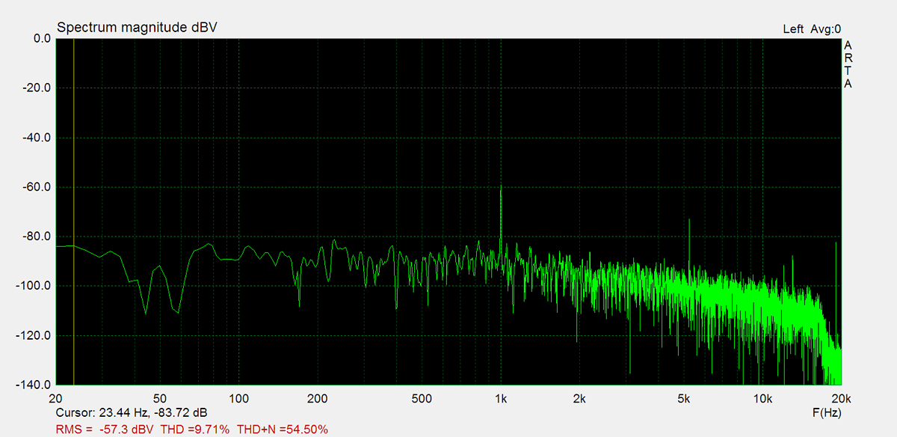This screenshot has width=897, height=437.
Task: Click the '50' frequency axis label
Action: [x=160, y=398]
